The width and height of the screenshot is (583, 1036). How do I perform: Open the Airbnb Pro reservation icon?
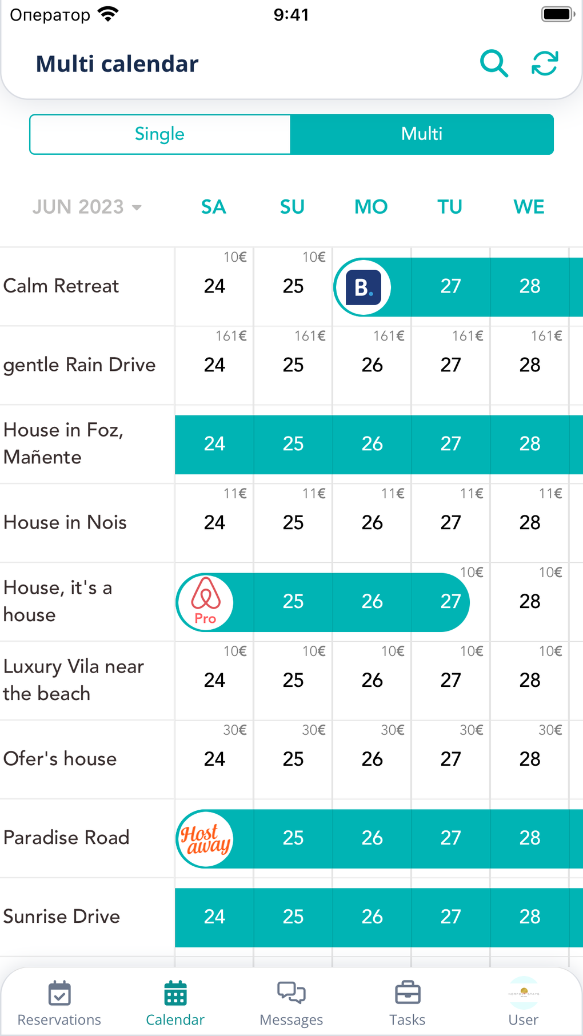click(x=205, y=602)
